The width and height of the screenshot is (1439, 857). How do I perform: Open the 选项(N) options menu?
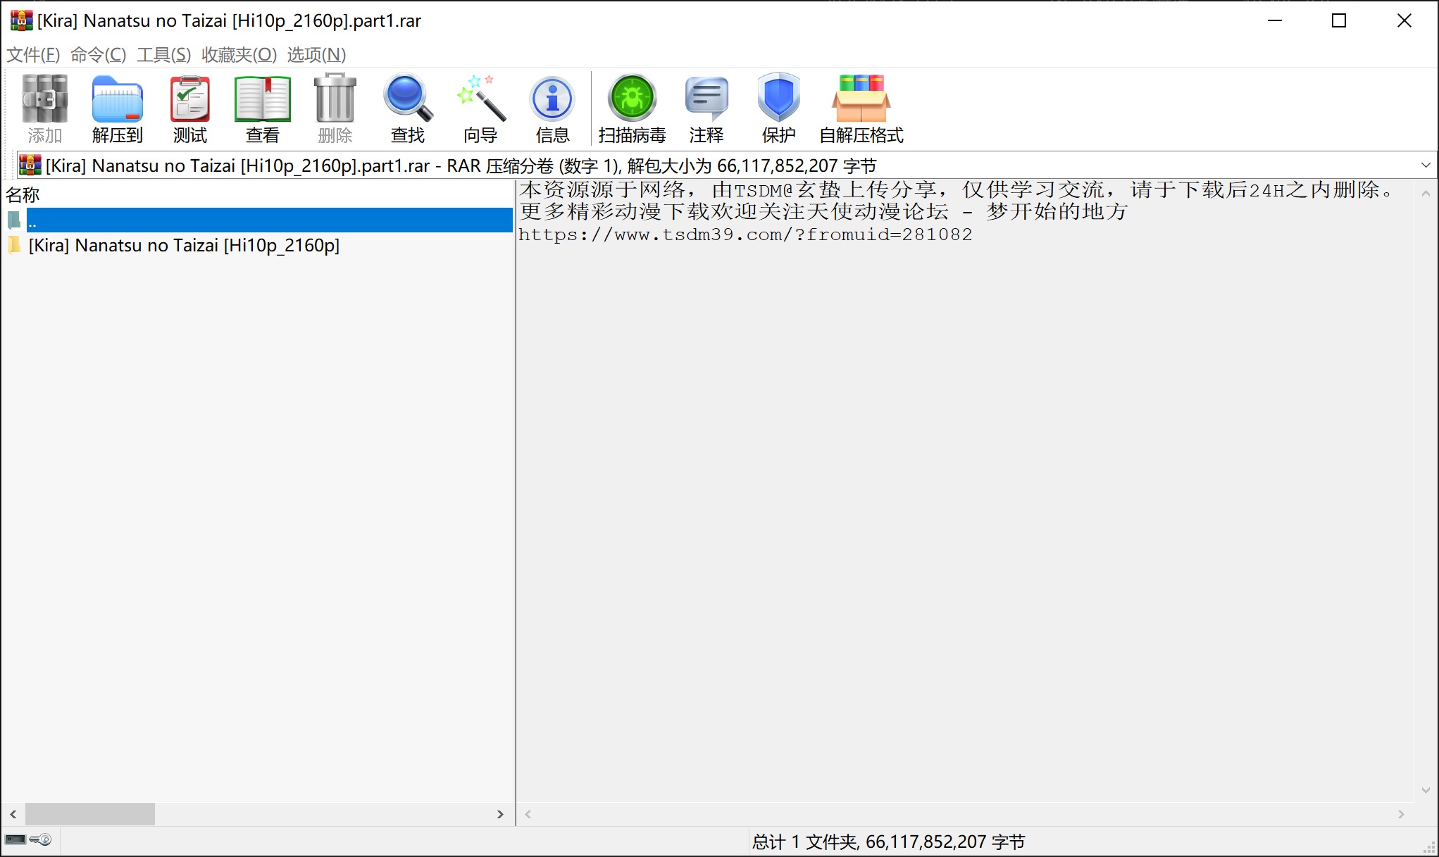coord(316,54)
